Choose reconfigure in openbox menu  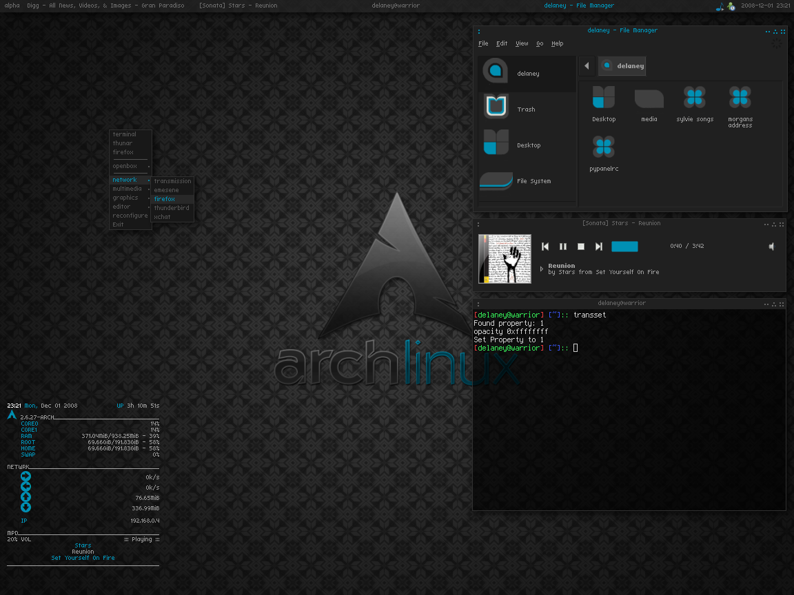130,216
